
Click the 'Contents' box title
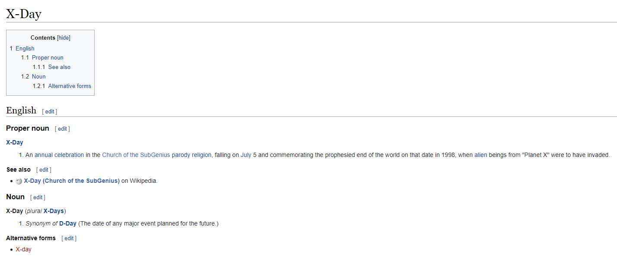pos(43,38)
